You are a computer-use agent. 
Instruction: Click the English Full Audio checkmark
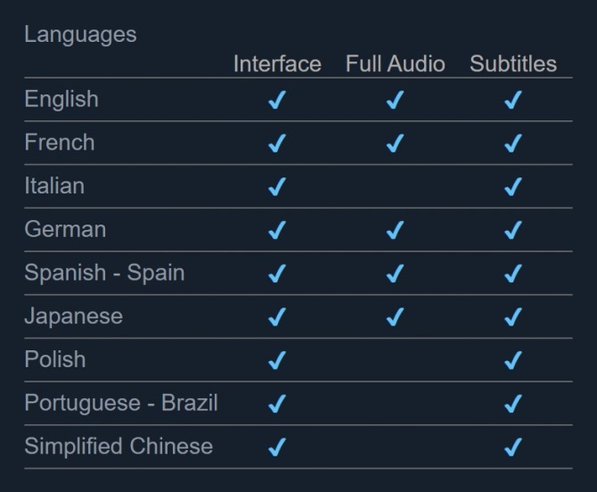click(x=395, y=100)
